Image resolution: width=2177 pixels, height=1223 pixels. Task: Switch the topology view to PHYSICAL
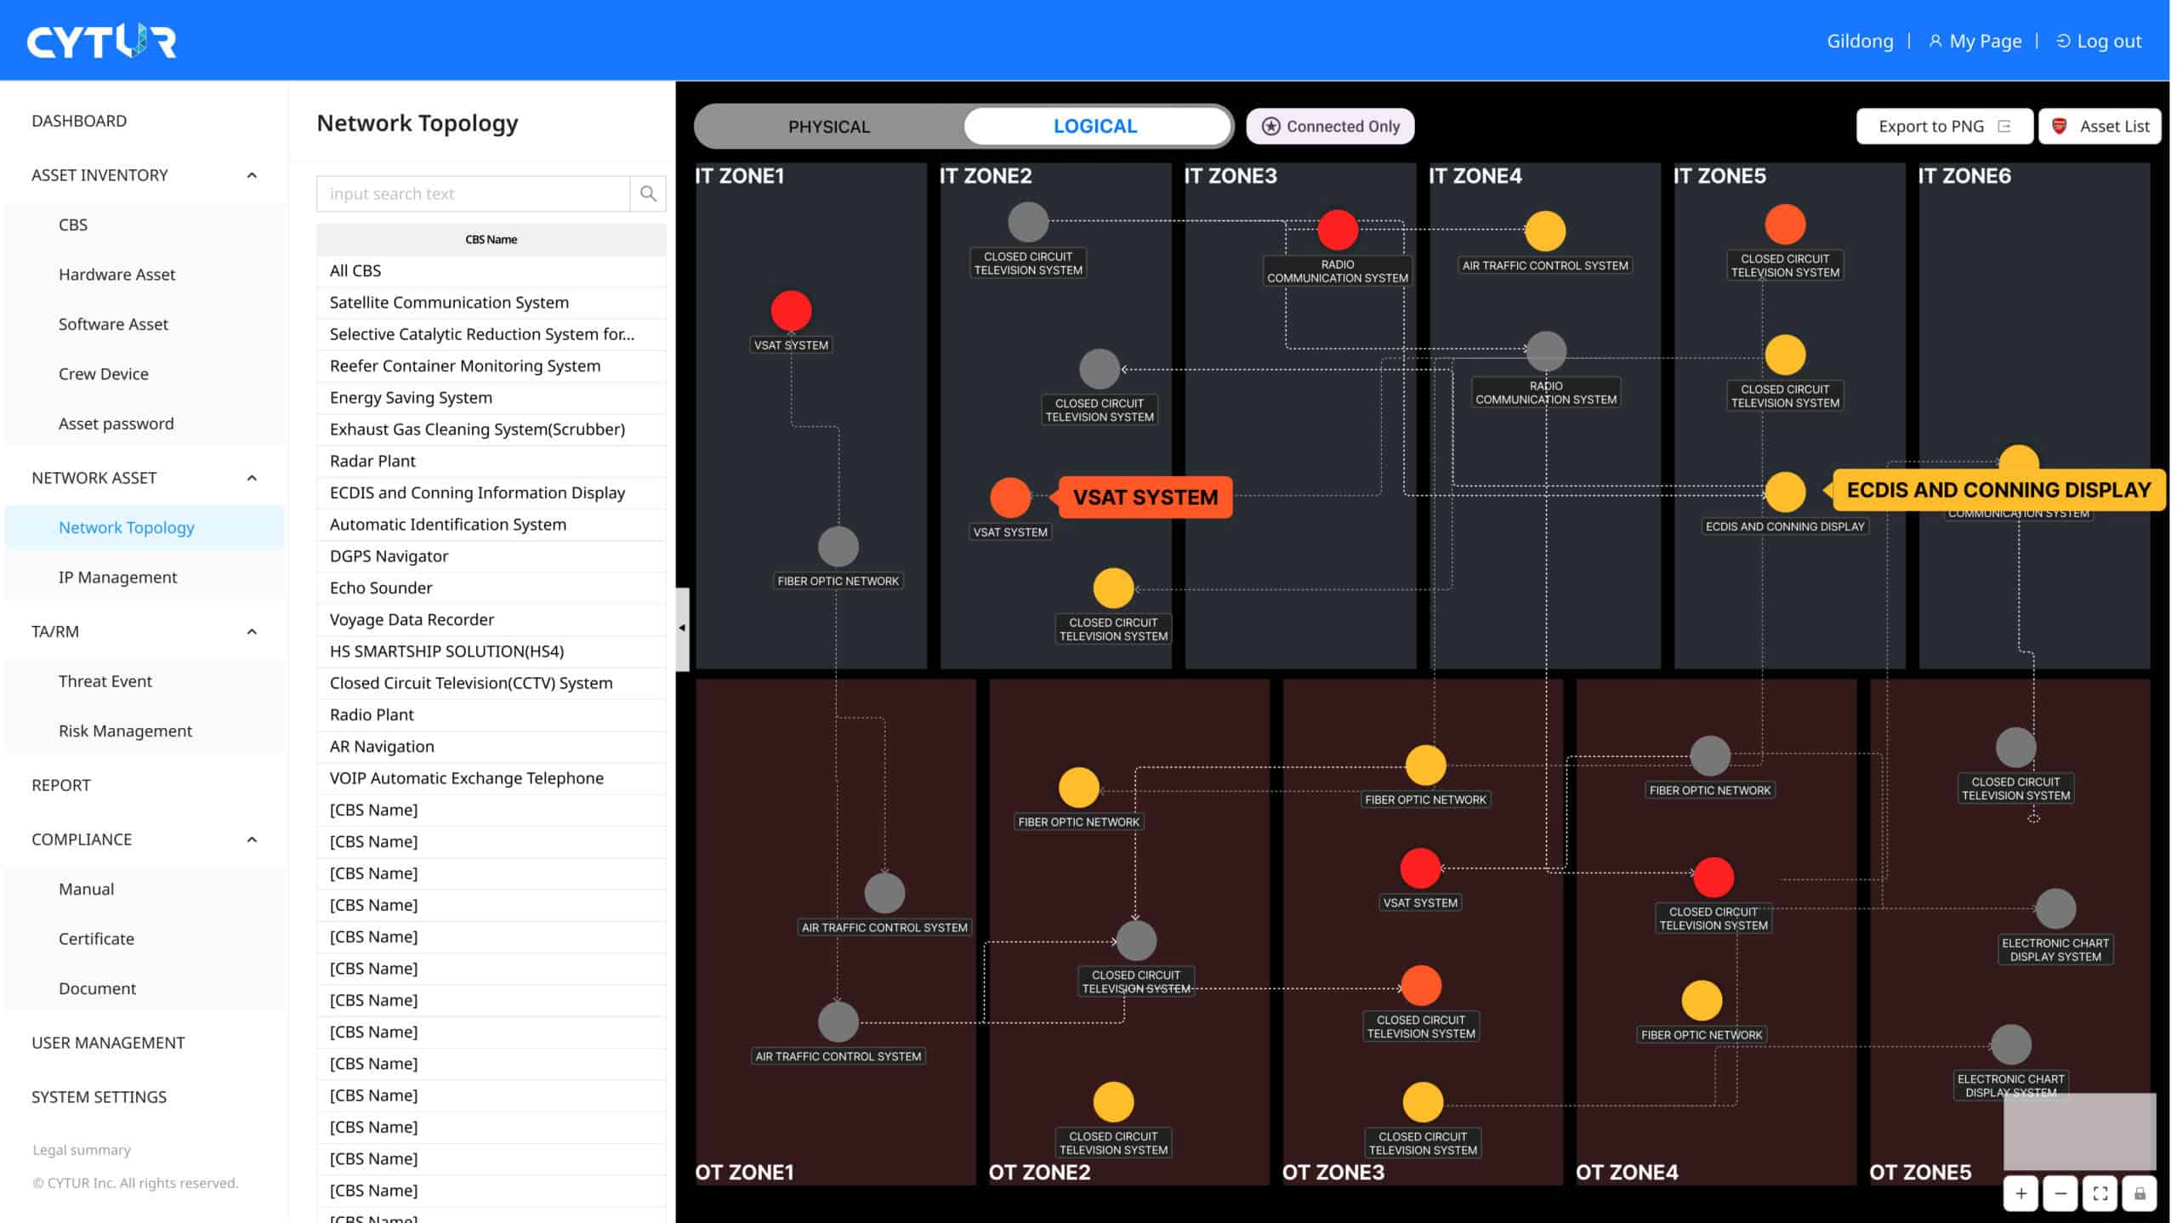click(x=828, y=126)
